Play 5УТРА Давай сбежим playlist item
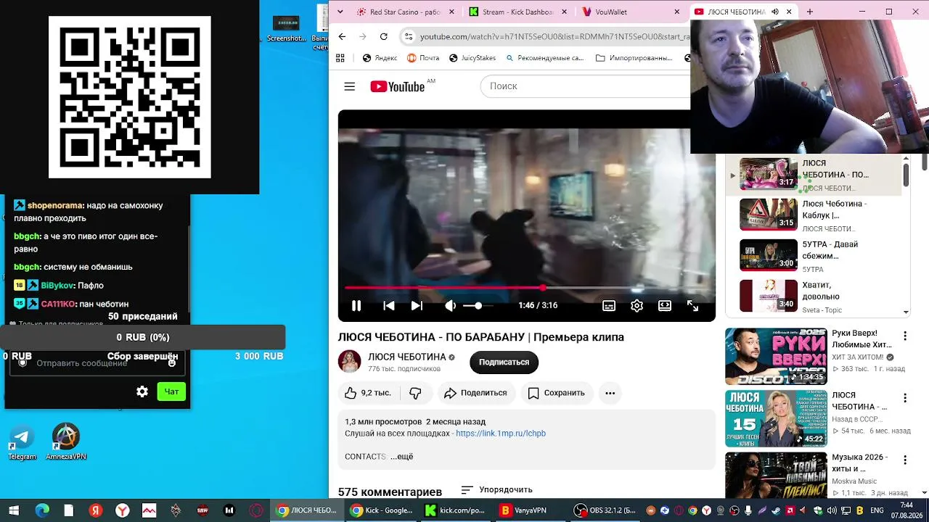 click(814, 256)
